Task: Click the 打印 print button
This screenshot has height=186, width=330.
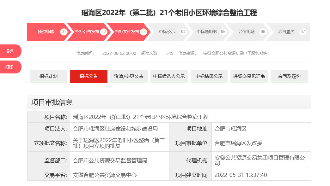Action: (x=10, y=67)
